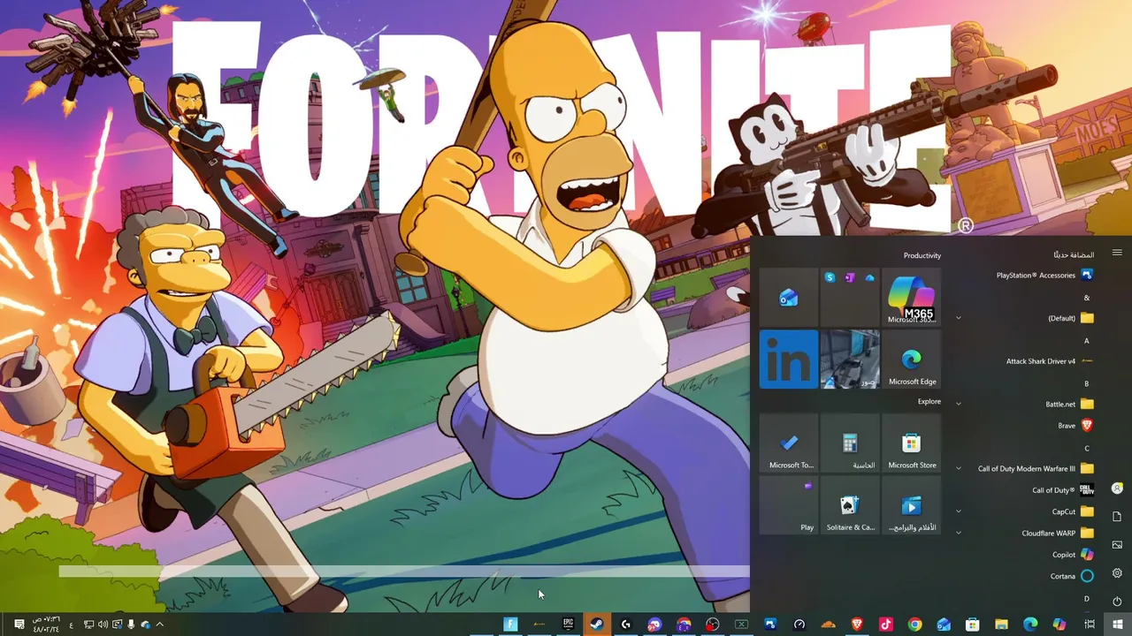Open Pictures from the Start sidebar
The image size is (1132, 636).
point(1117,545)
